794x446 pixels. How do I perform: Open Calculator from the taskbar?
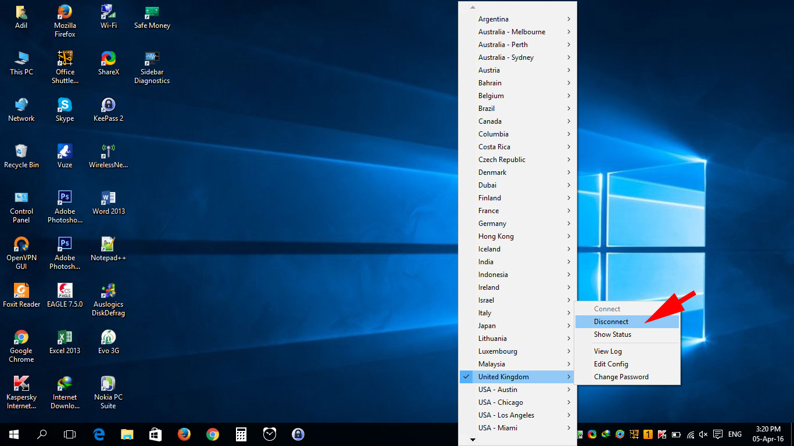241,434
